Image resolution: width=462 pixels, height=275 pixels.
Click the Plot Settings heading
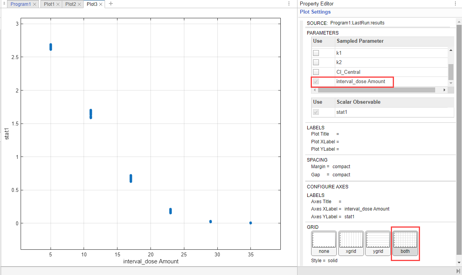315,12
